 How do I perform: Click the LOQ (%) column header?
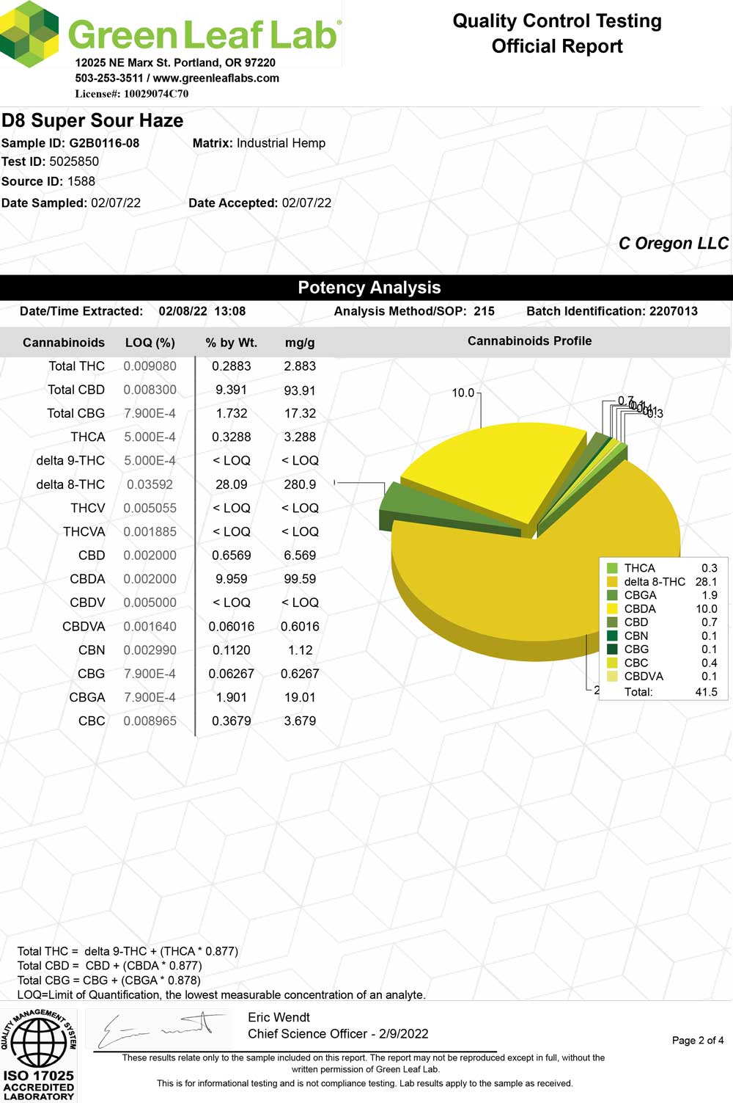150,343
